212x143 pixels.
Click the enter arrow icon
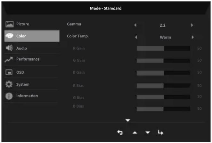click(x=160, y=132)
